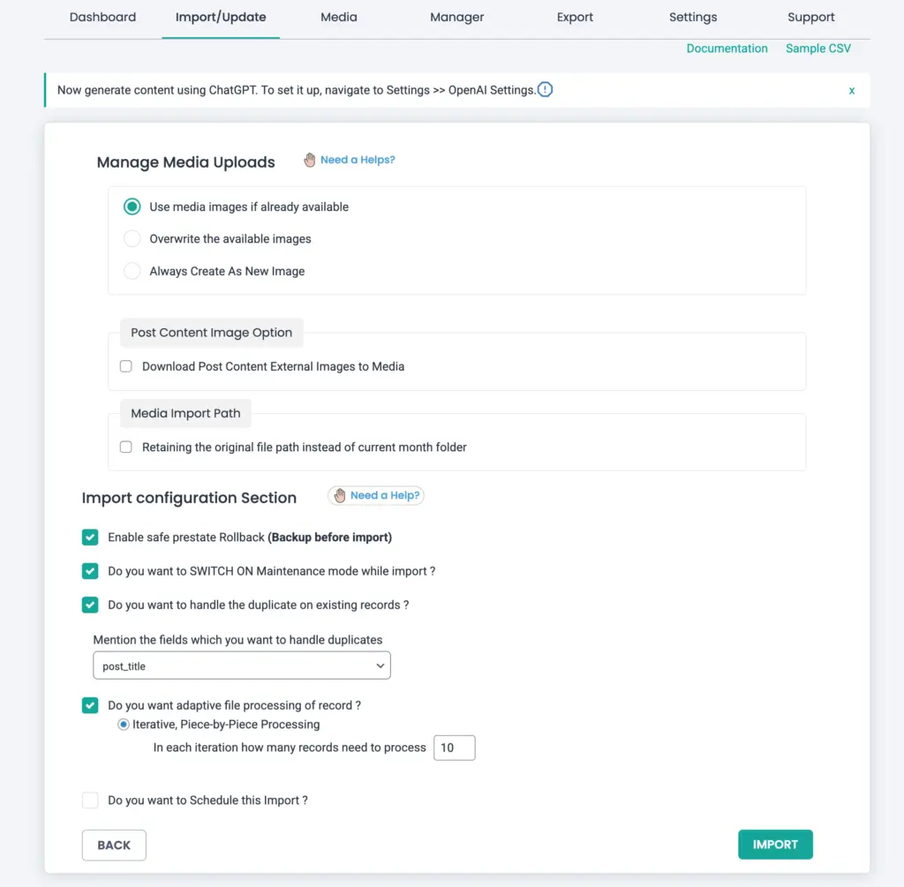Screen dimensions: 904x887
Task: Select "Always Create As New Image" option
Action: tap(132, 271)
